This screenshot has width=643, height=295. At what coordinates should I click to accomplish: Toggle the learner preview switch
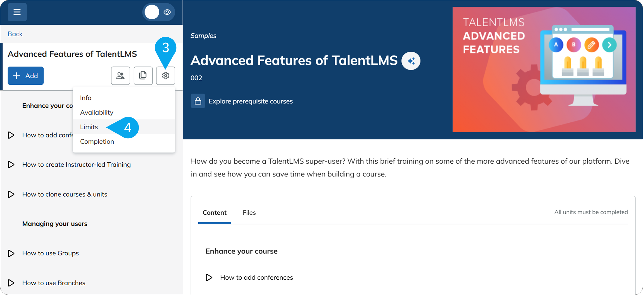pyautogui.click(x=159, y=12)
